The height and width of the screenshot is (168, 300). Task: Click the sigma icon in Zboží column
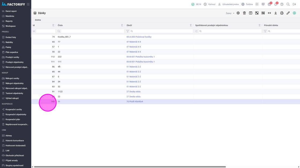click(191, 25)
